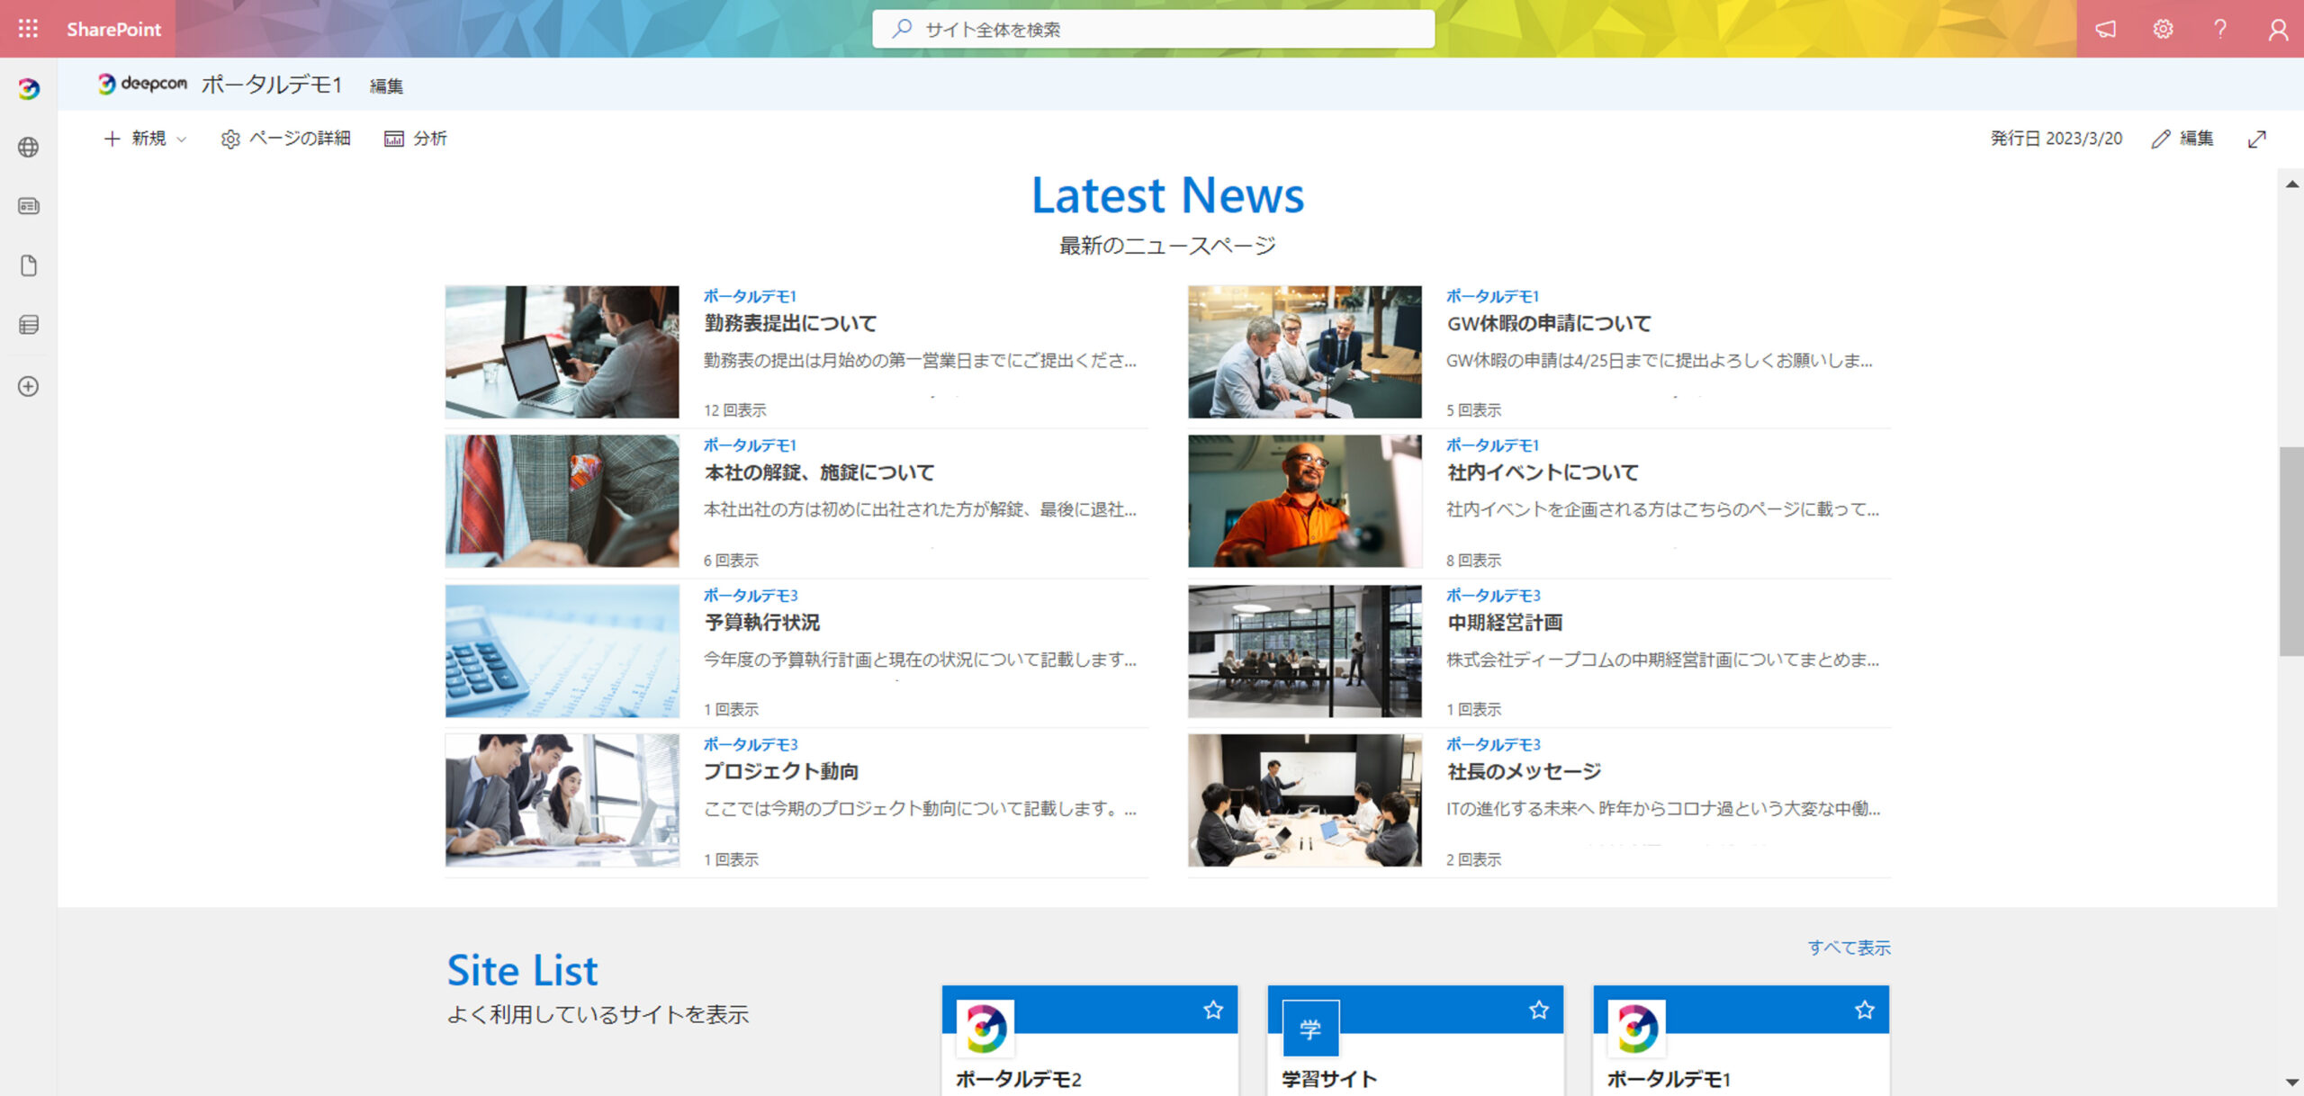Expand page to full screen icon

click(x=2256, y=139)
